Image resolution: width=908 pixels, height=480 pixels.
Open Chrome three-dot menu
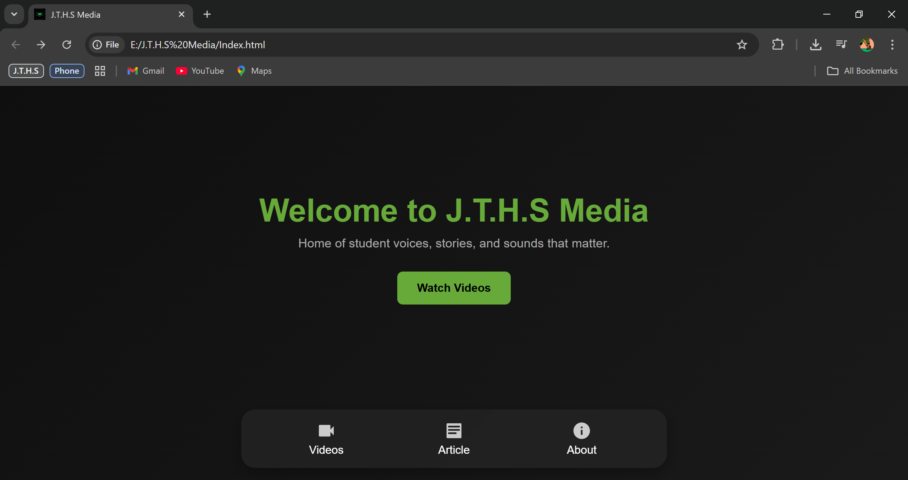tap(892, 45)
